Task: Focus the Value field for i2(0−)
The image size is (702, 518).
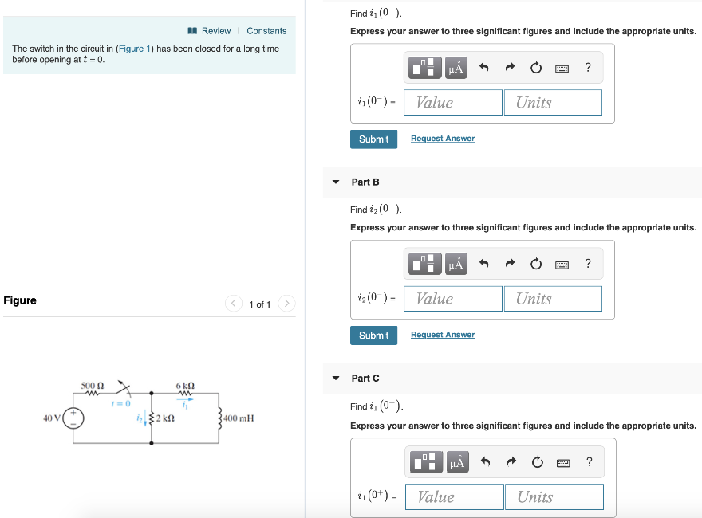Action: 452,299
